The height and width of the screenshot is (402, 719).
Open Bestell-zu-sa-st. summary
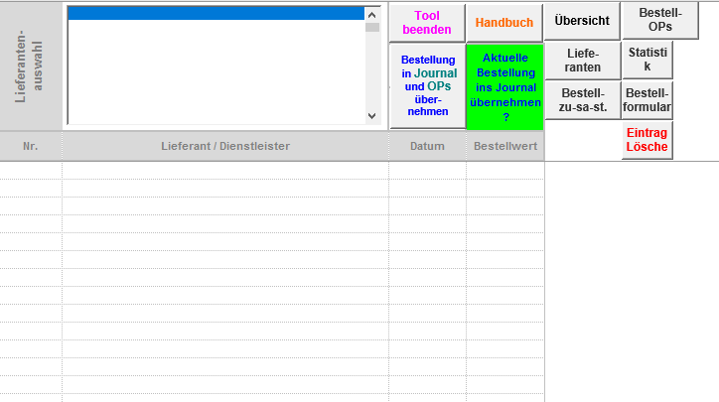[583, 100]
